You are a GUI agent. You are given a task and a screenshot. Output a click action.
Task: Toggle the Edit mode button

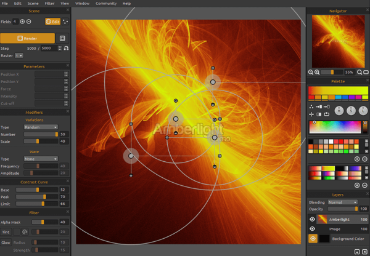[53, 22]
